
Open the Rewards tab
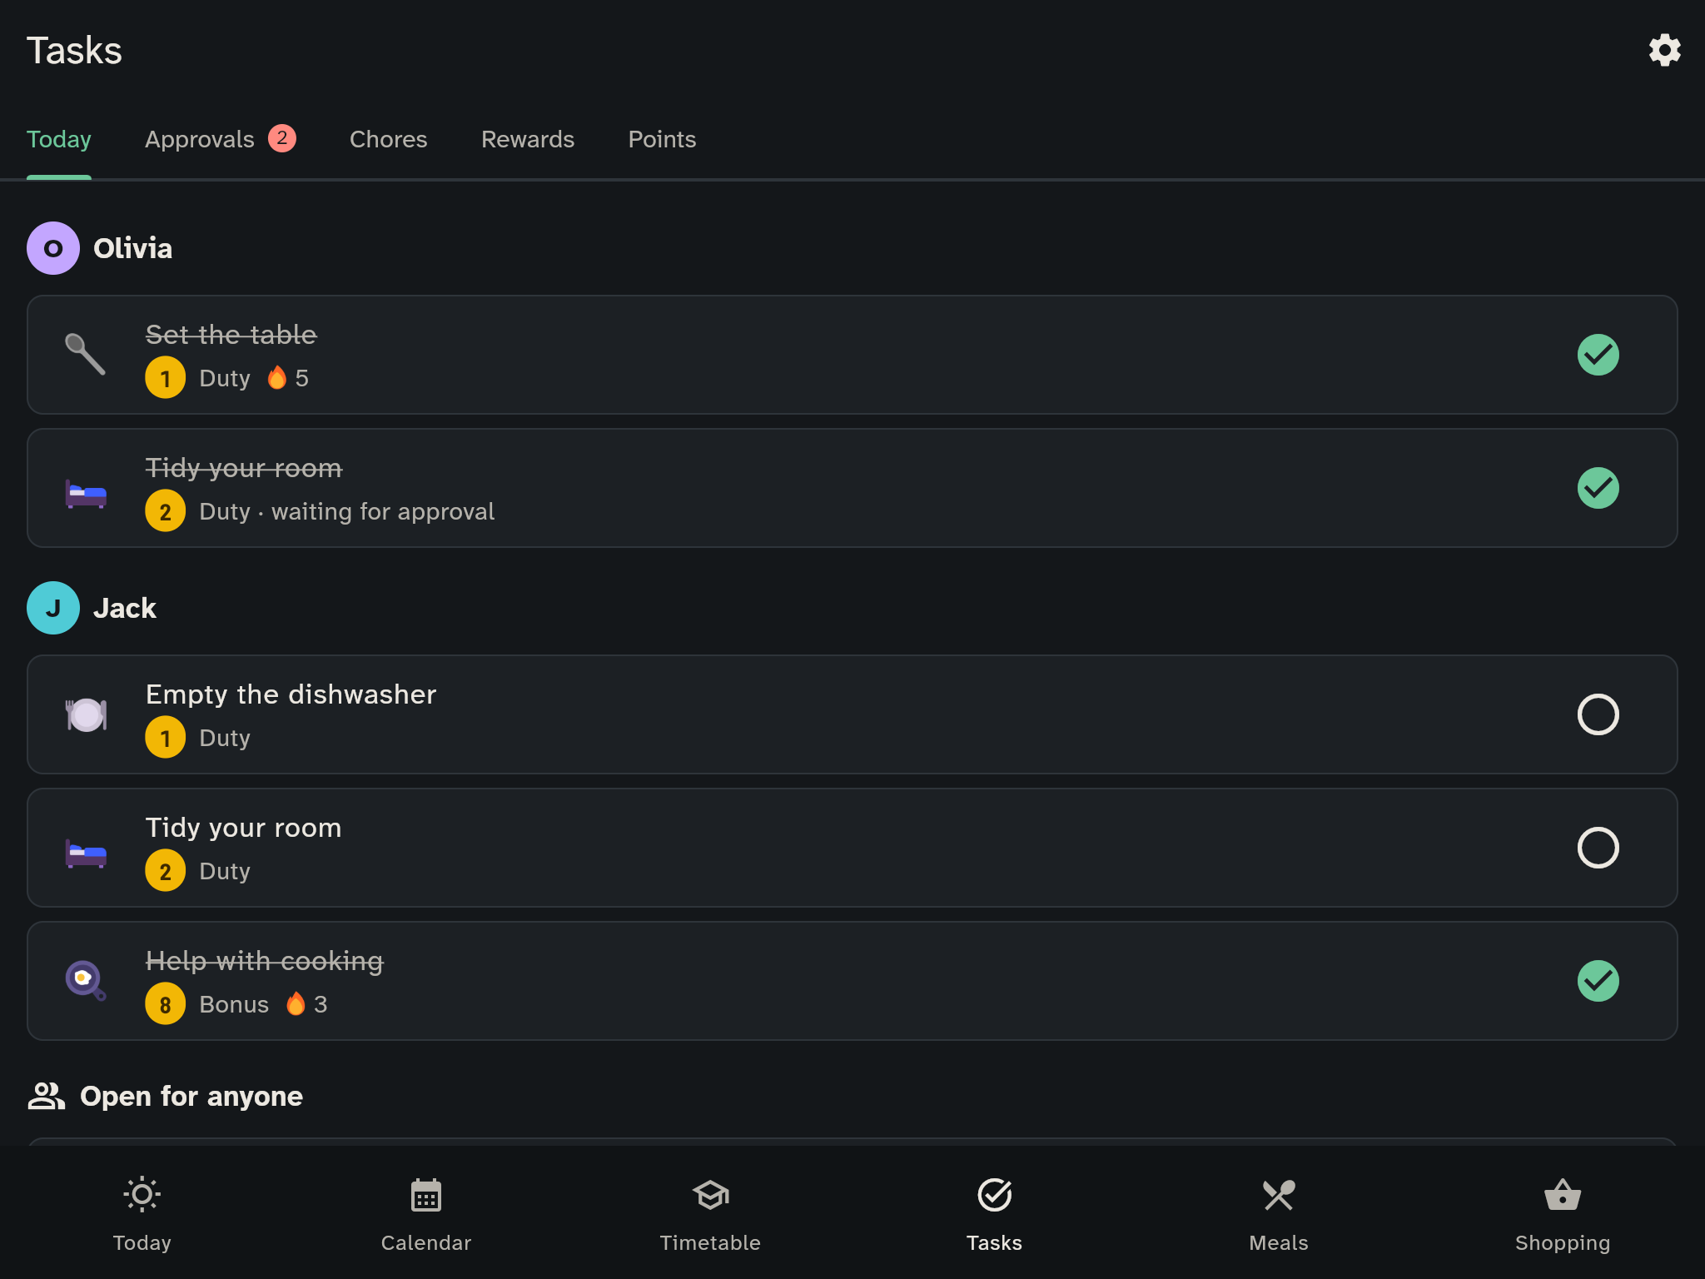[528, 139]
